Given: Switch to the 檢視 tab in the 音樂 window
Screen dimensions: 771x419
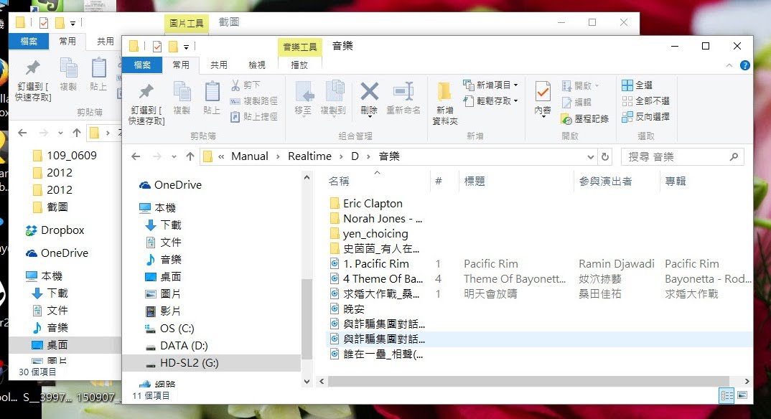Looking at the screenshot, I should (257, 65).
